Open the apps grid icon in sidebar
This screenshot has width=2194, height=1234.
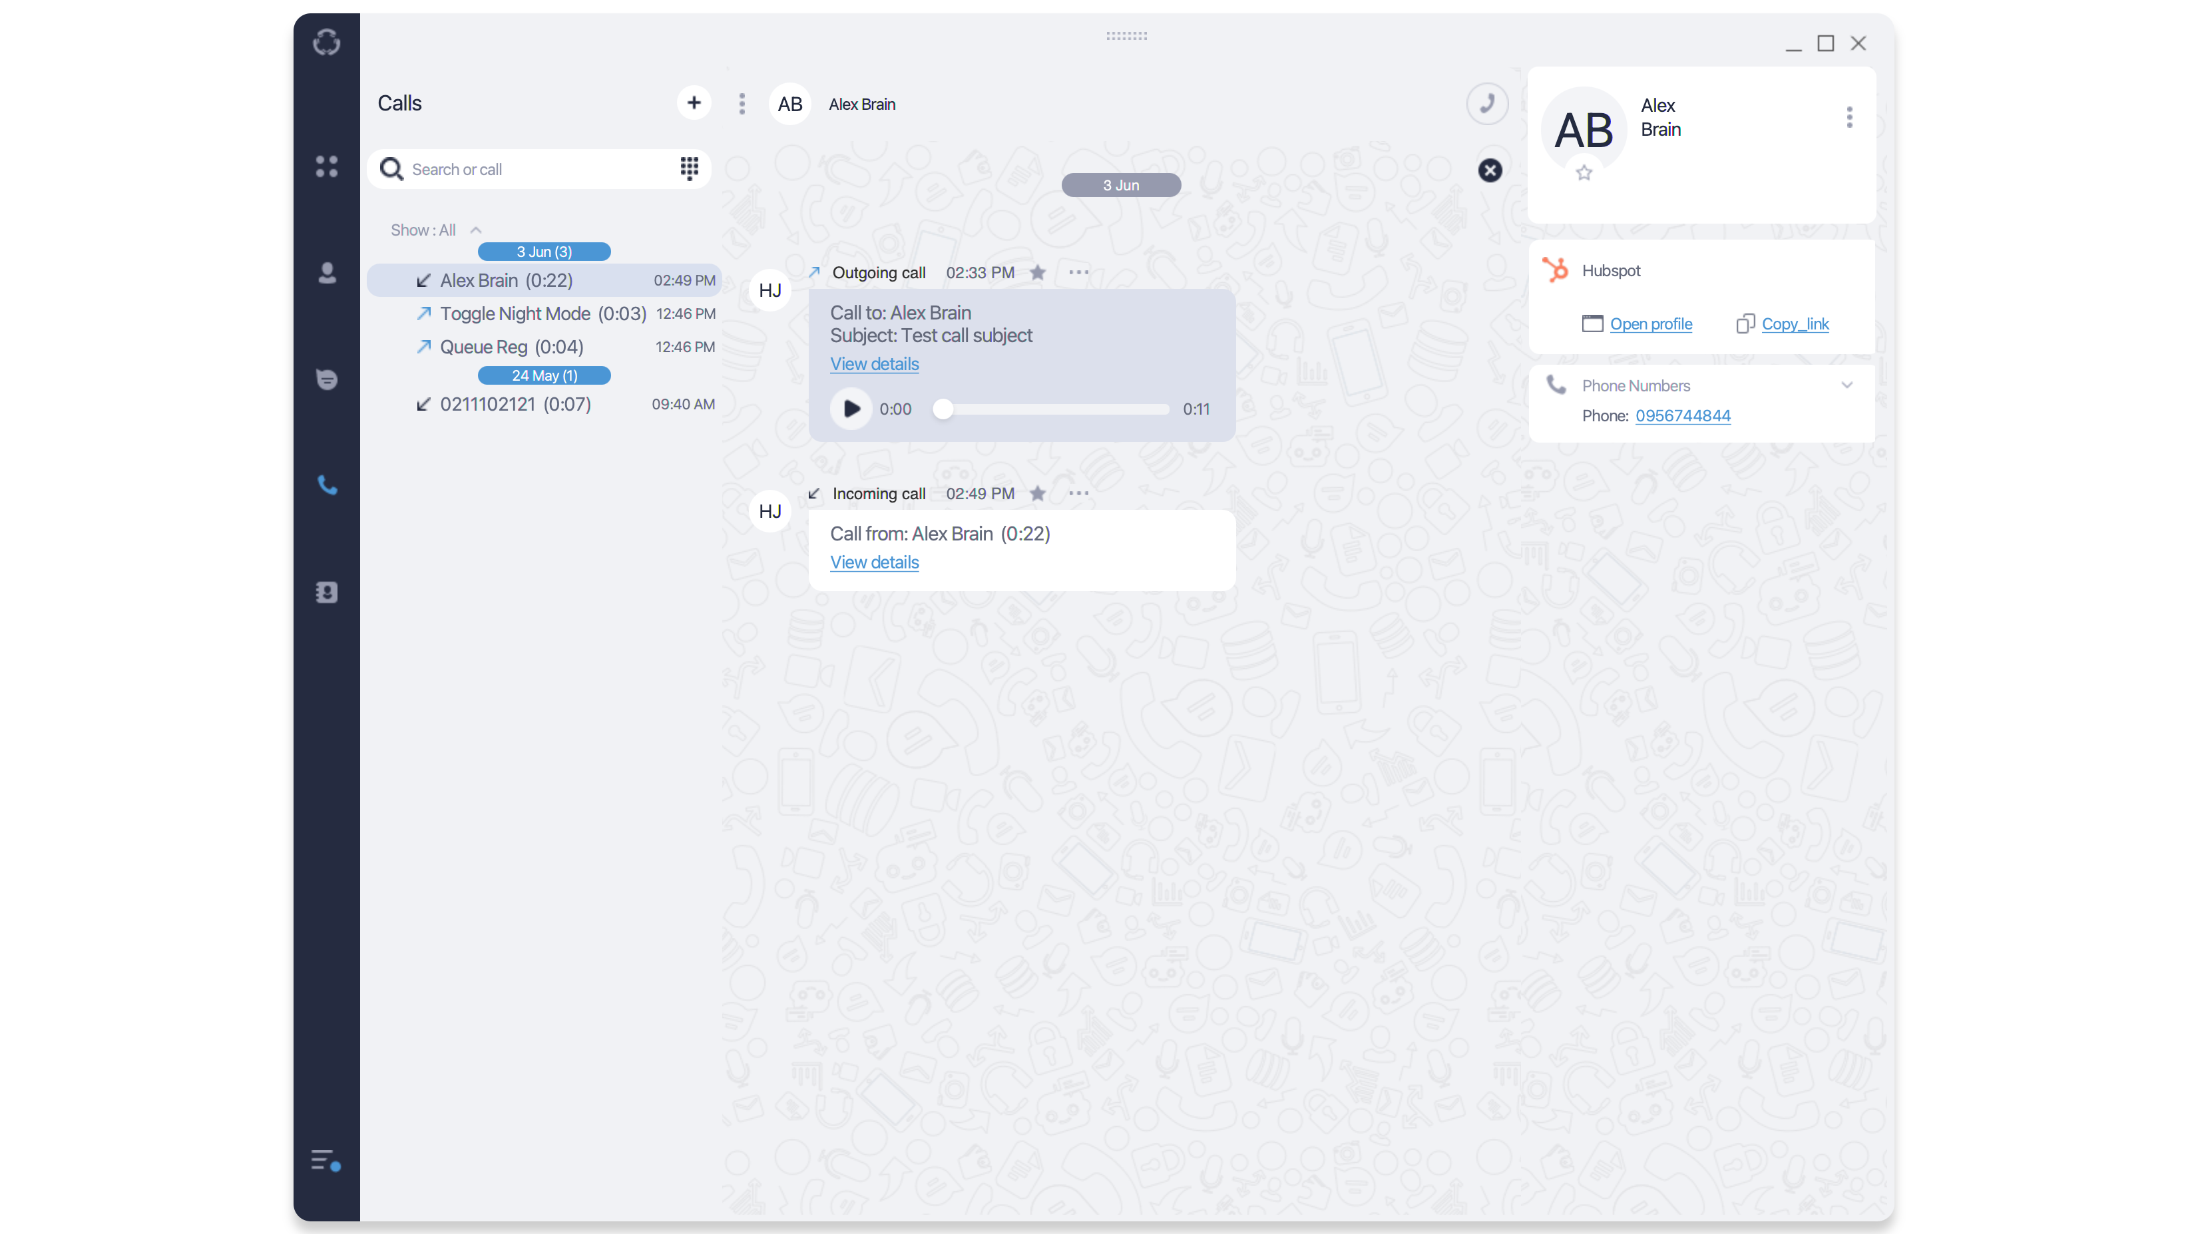[327, 167]
